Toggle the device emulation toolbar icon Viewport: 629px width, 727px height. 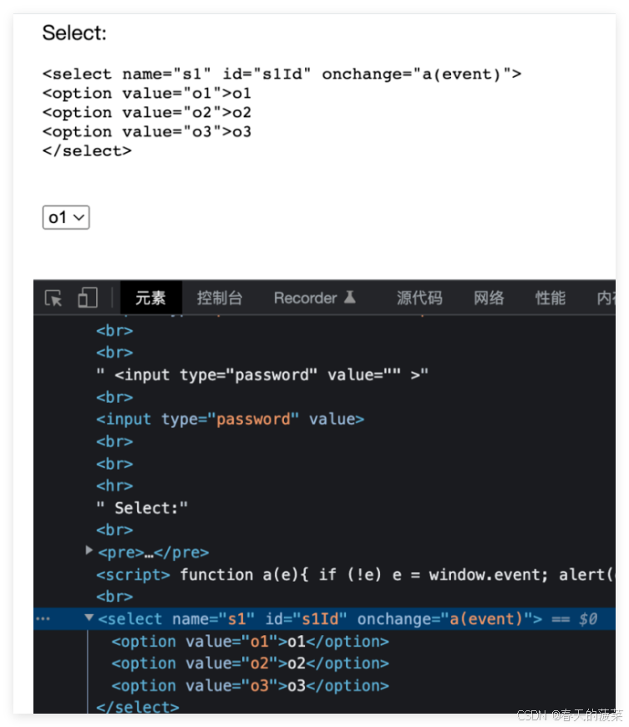(86, 297)
